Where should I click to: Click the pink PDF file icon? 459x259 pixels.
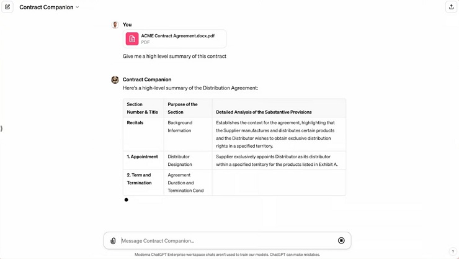click(x=132, y=39)
